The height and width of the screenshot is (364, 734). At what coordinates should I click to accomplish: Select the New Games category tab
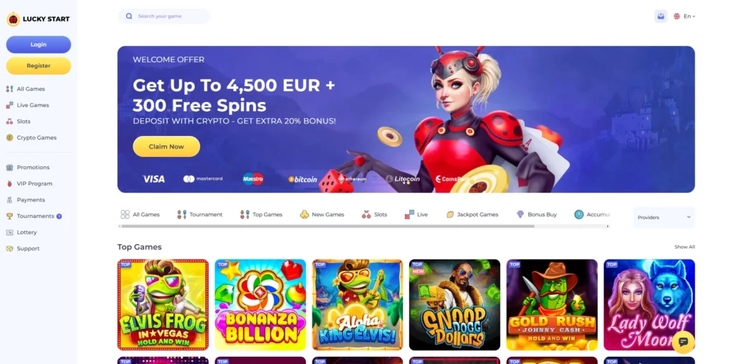coord(322,214)
